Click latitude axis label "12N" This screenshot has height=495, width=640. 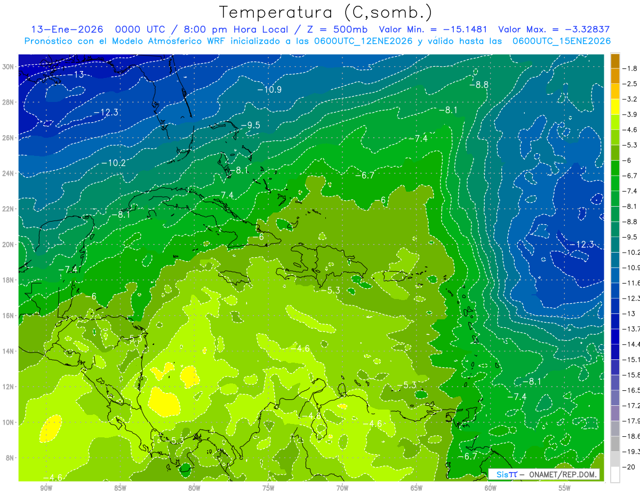point(9,387)
